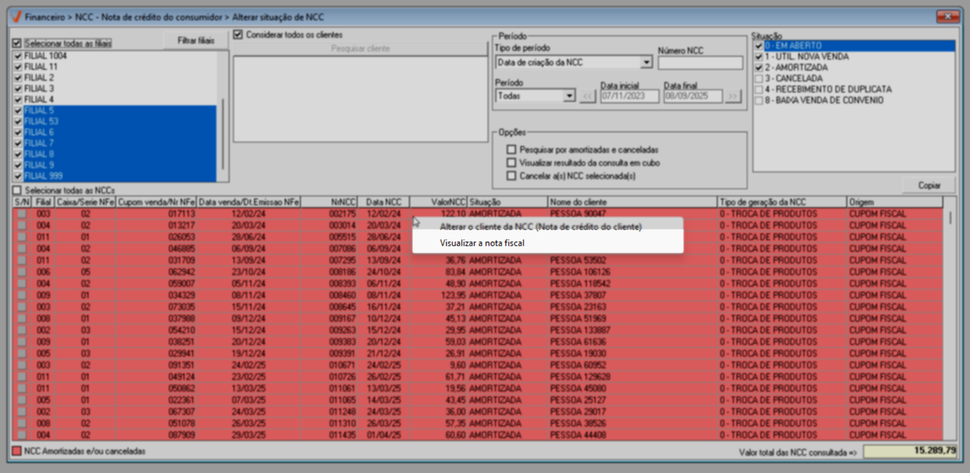
Task: Check 3 - CANCELADA situation
Action: click(759, 79)
